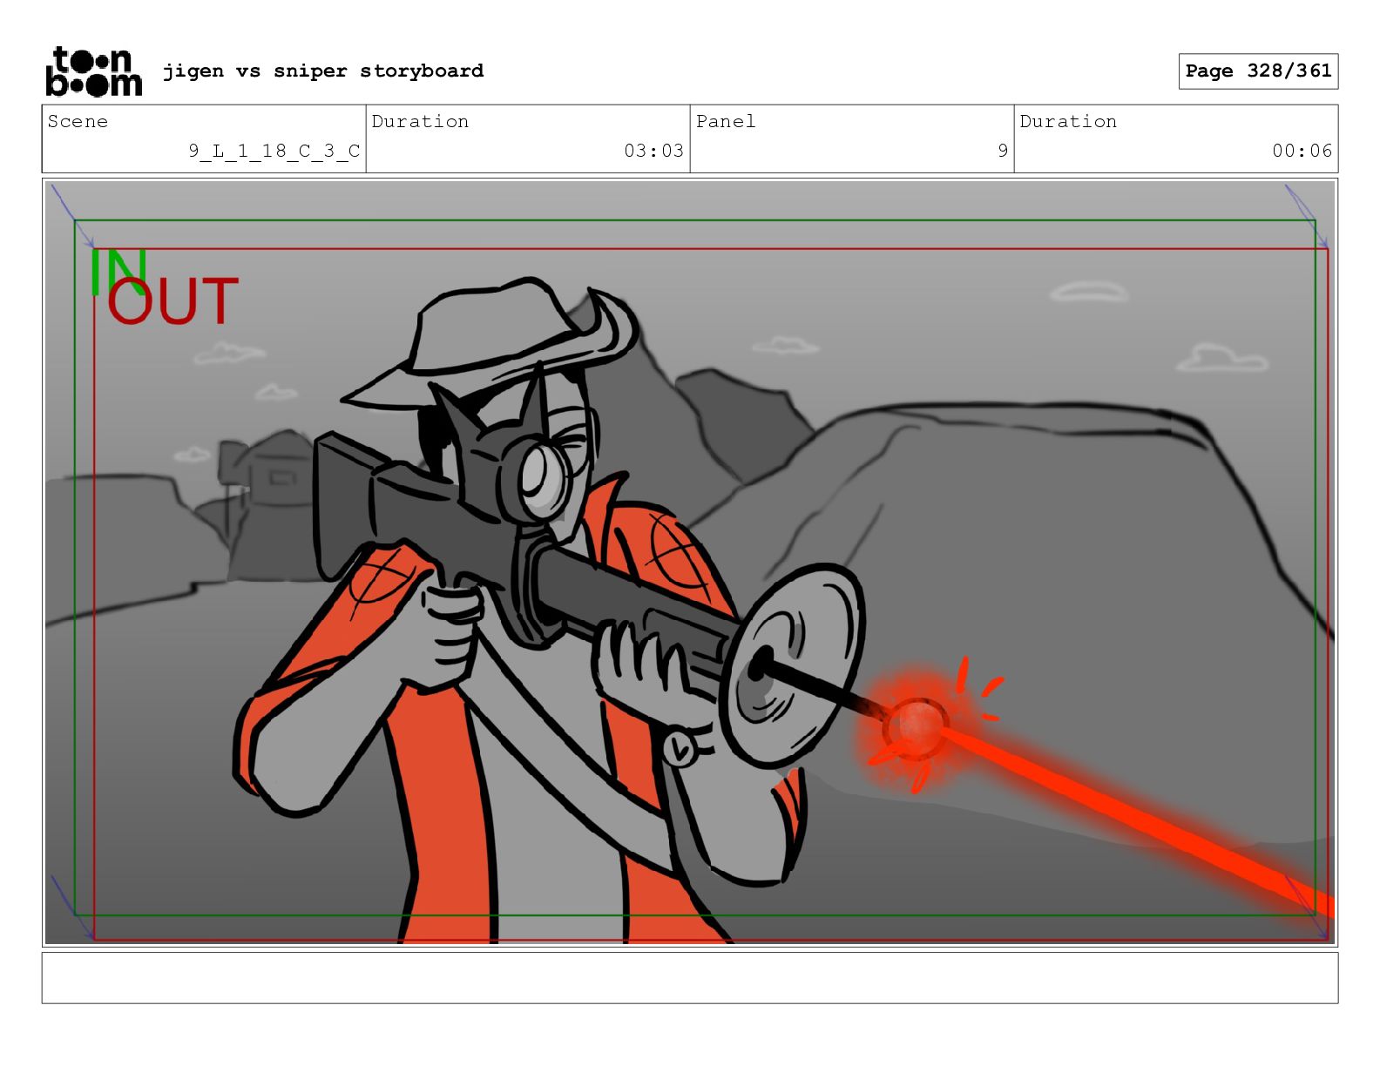
Task: Select the "Scene" header label
Action: pyautogui.click(x=78, y=121)
